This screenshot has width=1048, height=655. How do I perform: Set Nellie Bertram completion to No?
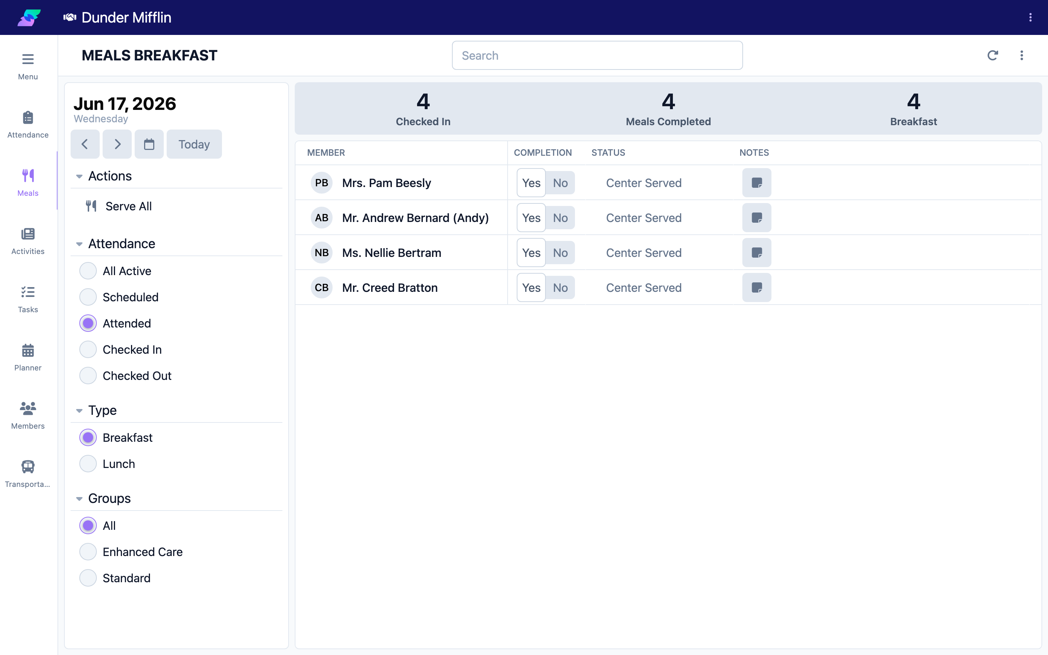coord(560,253)
